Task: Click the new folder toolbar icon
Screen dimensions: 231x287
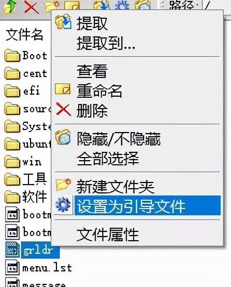Action: (x=52, y=5)
